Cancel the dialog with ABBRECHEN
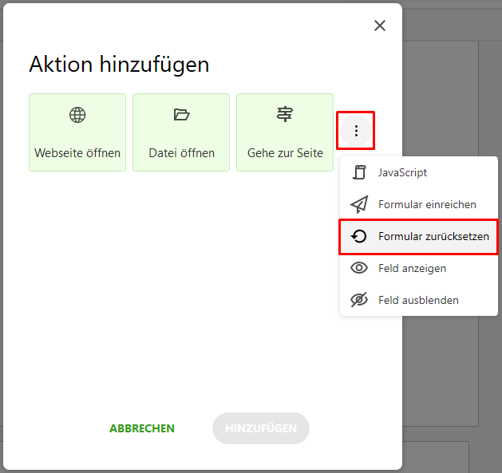 (142, 428)
